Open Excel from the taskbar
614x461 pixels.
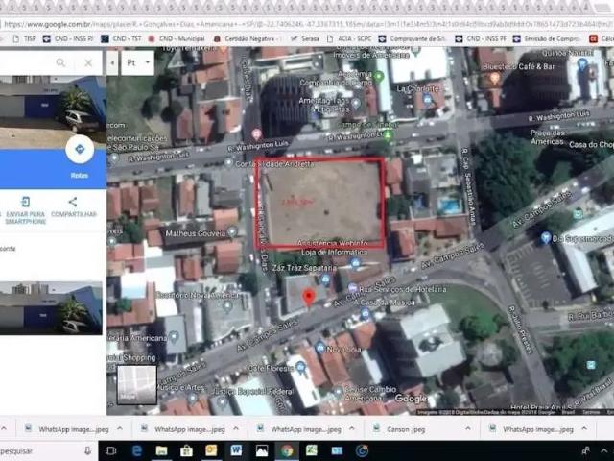[x=311, y=450]
